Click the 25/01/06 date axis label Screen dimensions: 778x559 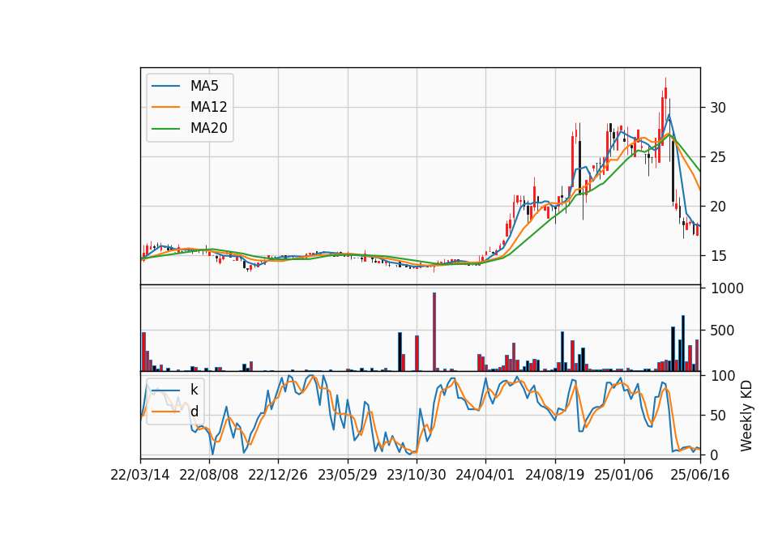point(624,475)
